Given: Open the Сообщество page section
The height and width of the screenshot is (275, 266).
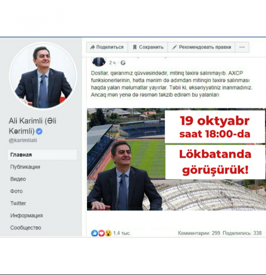Looking at the screenshot, I should (26, 228).
